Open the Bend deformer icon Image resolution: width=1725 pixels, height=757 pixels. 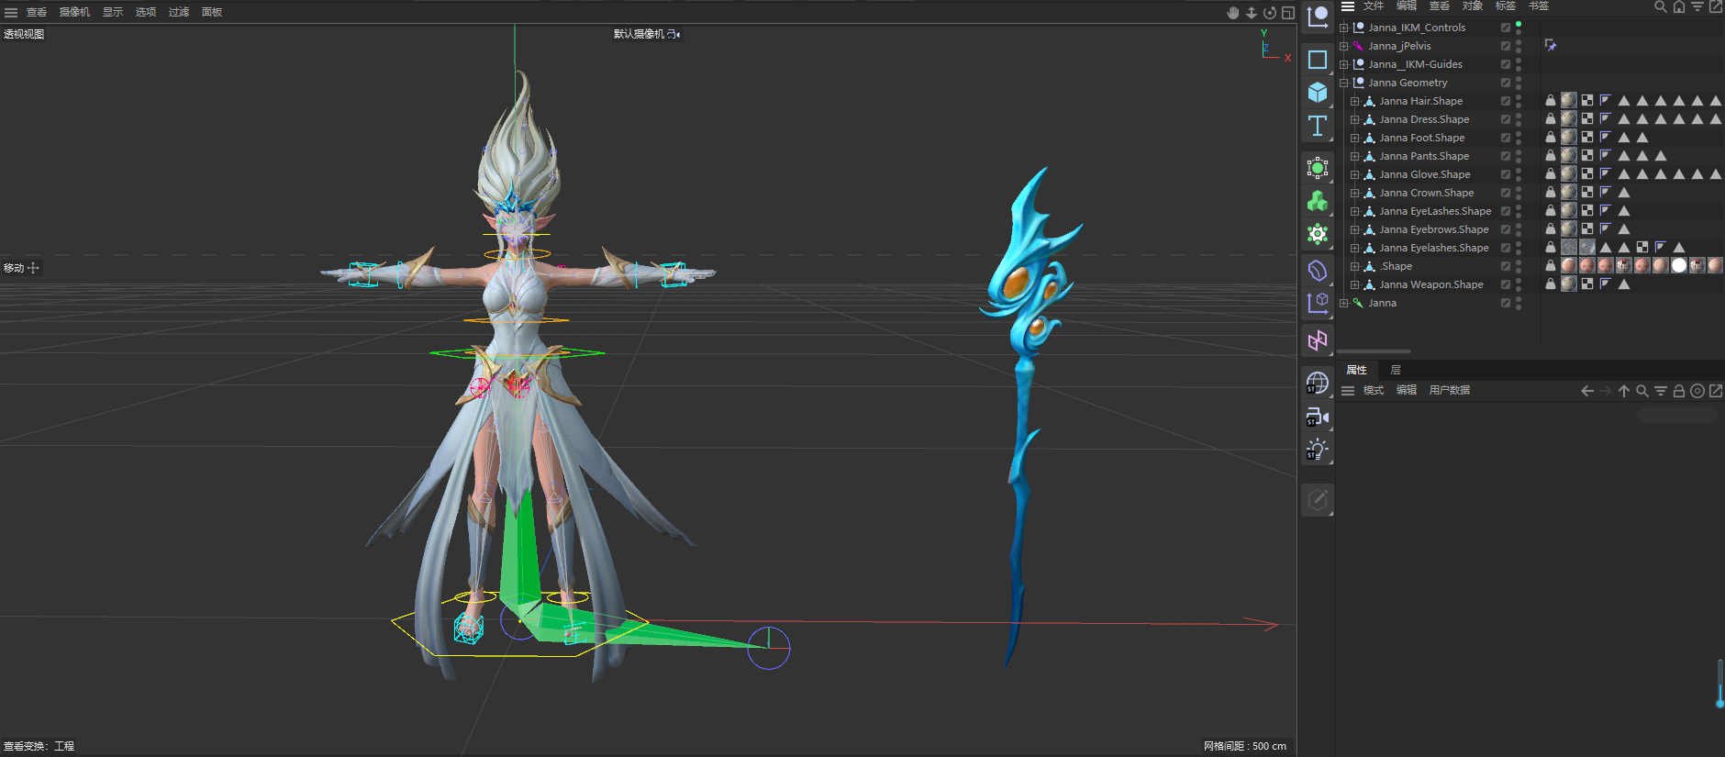(1318, 271)
